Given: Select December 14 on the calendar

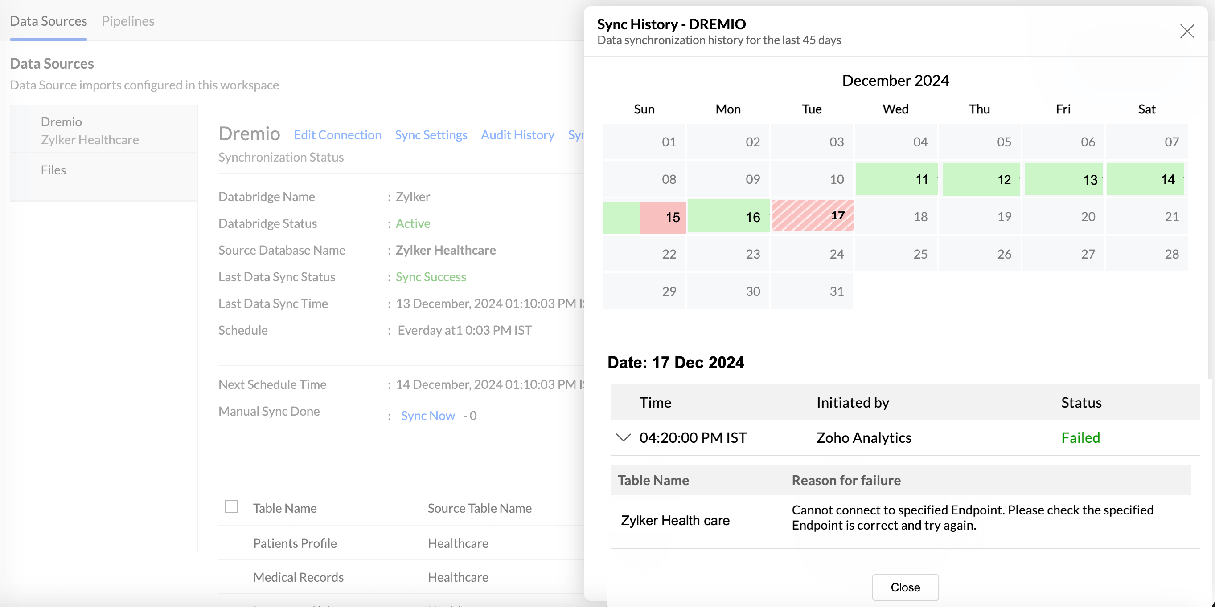Looking at the screenshot, I should [1145, 179].
